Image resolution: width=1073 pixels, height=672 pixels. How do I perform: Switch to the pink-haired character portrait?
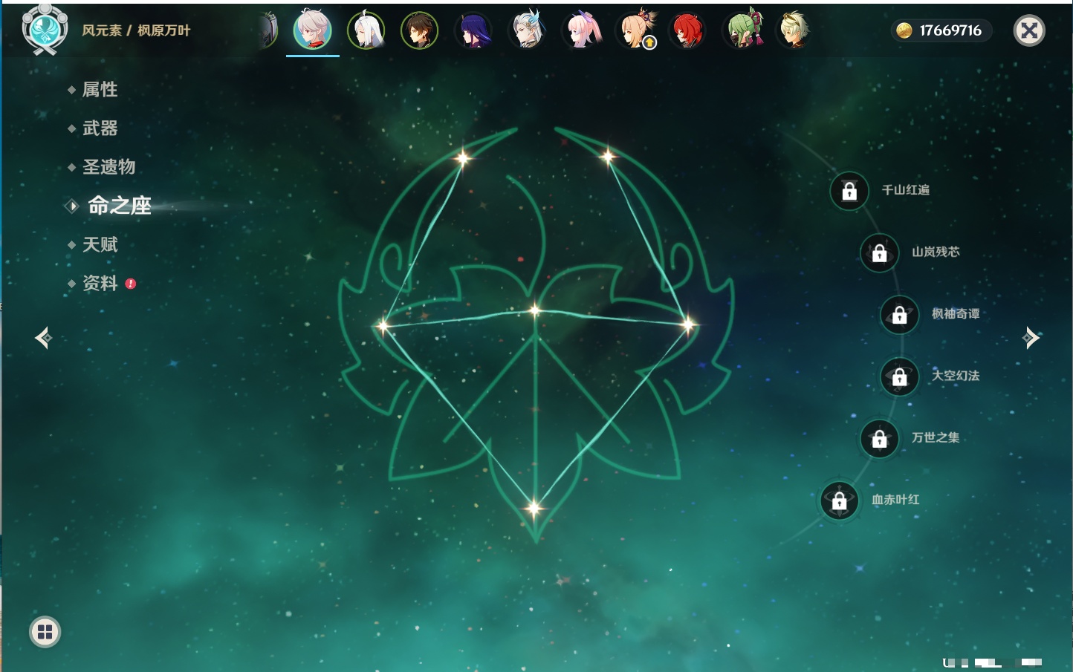(580, 30)
